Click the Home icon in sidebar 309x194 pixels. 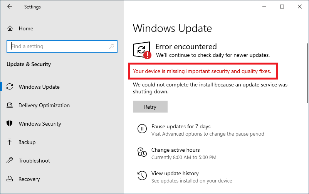coord(10,28)
